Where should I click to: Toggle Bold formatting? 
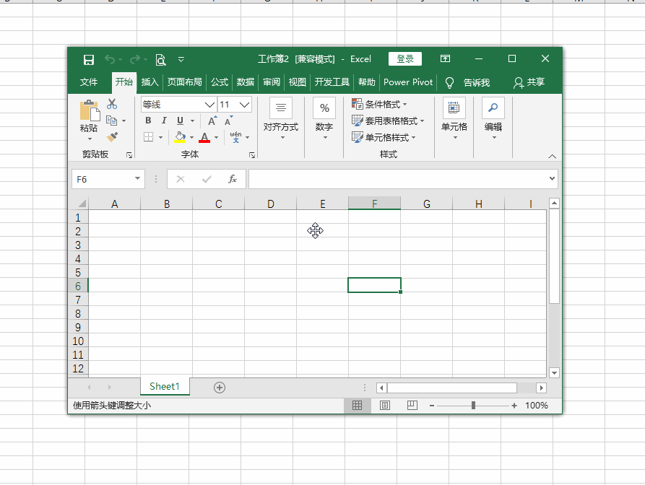(x=148, y=121)
